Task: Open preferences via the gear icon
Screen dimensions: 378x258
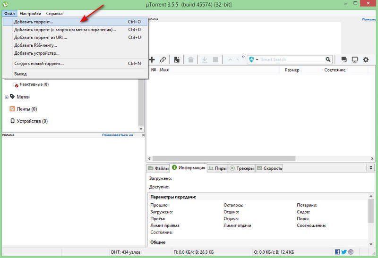Action: [x=366, y=60]
